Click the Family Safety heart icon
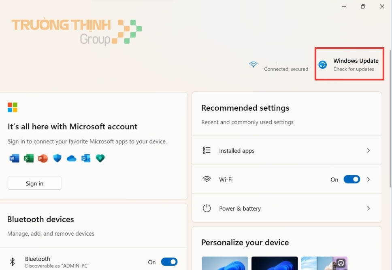The image size is (392, 270). point(100,158)
